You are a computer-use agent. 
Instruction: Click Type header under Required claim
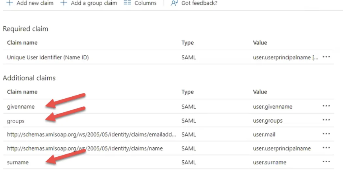pos(188,43)
